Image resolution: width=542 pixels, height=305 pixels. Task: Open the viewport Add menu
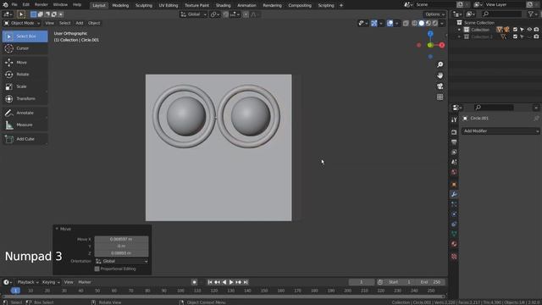coord(80,23)
